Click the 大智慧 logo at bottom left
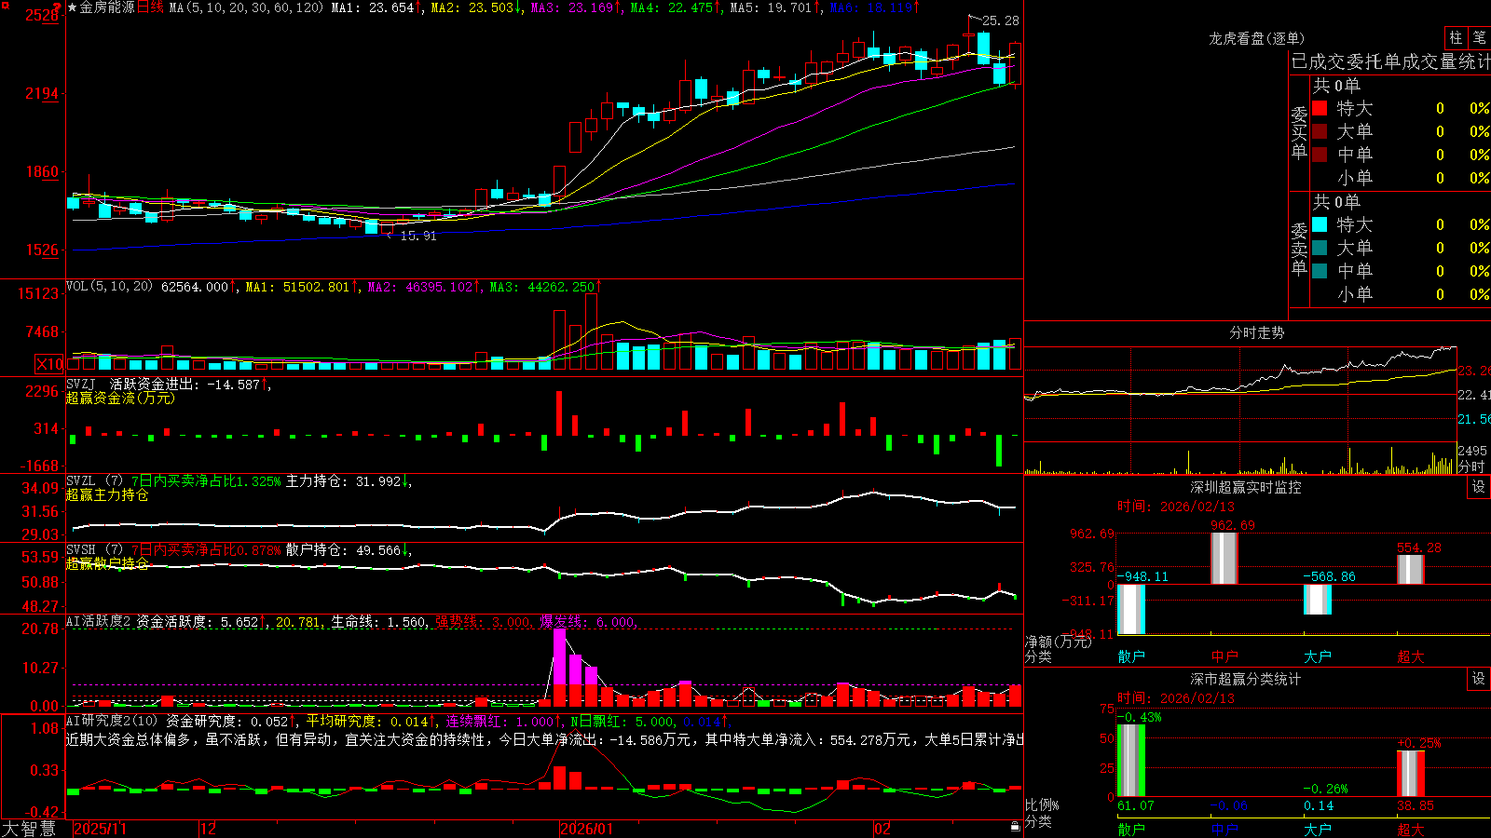Screen dimensions: 1491x838 28,828
